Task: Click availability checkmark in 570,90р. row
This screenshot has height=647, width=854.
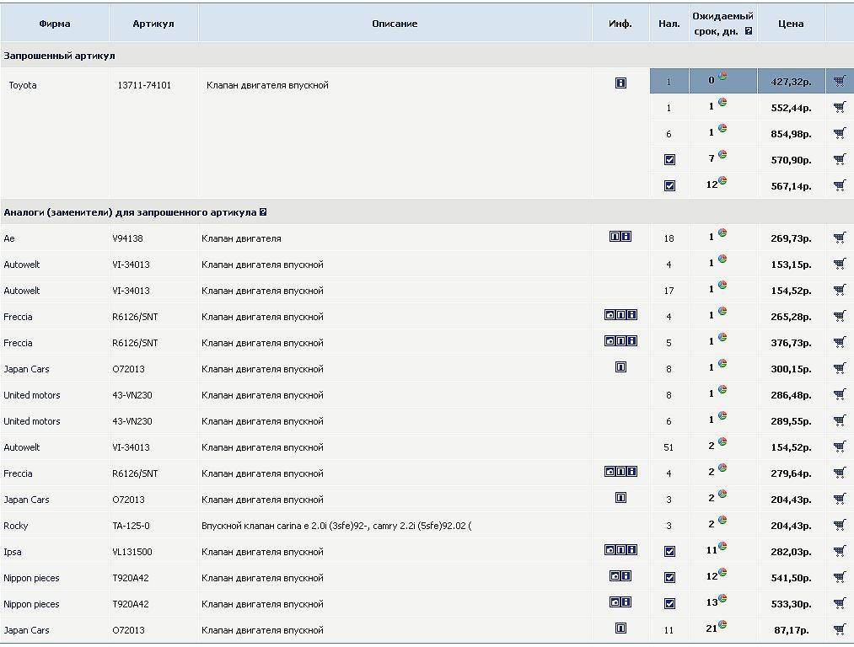Action: pos(669,160)
